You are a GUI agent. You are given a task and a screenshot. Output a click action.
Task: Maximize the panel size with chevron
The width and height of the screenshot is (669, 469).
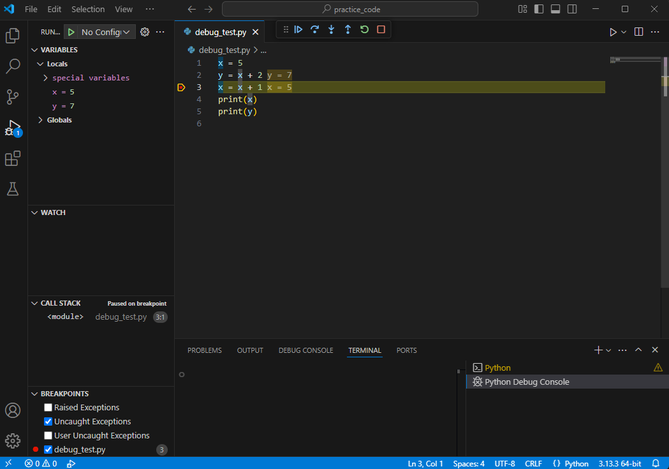[638, 350]
